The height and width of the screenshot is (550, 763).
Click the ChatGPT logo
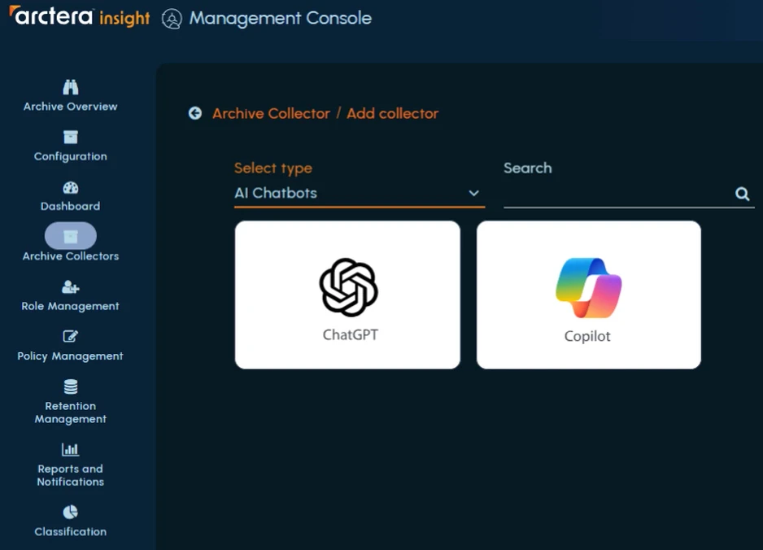[x=348, y=287]
